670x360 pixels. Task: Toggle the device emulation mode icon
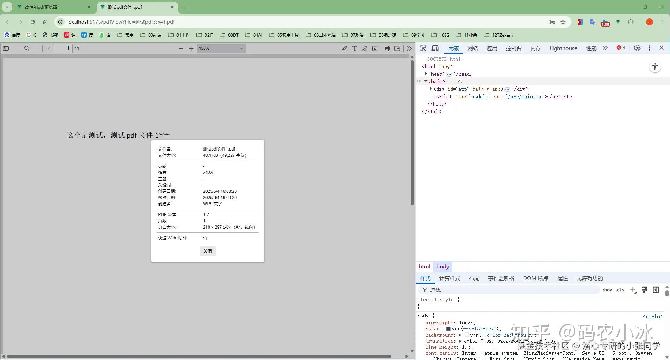(435, 48)
